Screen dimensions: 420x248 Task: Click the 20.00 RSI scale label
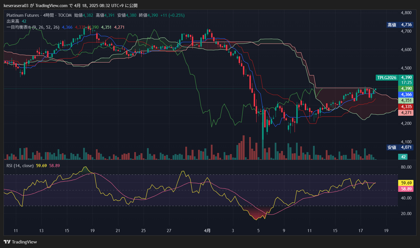click(406, 214)
